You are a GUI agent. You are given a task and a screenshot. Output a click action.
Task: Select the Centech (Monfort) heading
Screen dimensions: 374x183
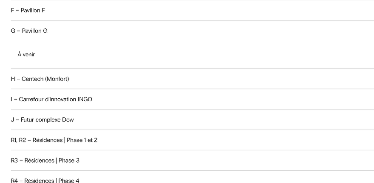point(45,79)
